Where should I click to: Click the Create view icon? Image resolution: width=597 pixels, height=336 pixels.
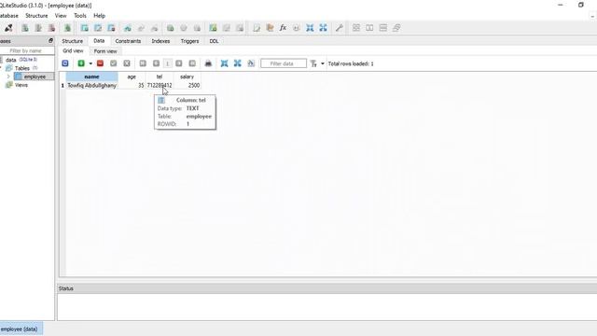[x=213, y=28]
